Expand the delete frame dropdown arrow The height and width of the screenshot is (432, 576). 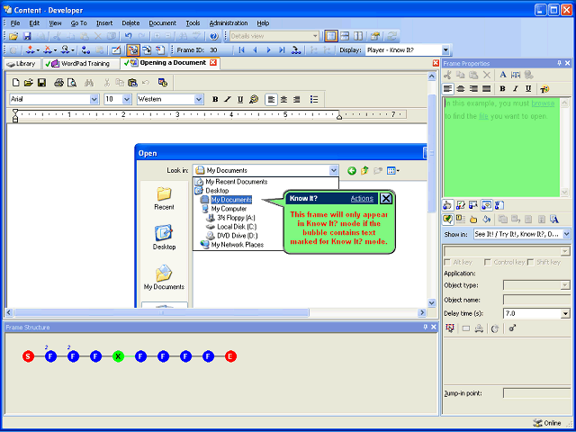pyautogui.click(x=56, y=50)
